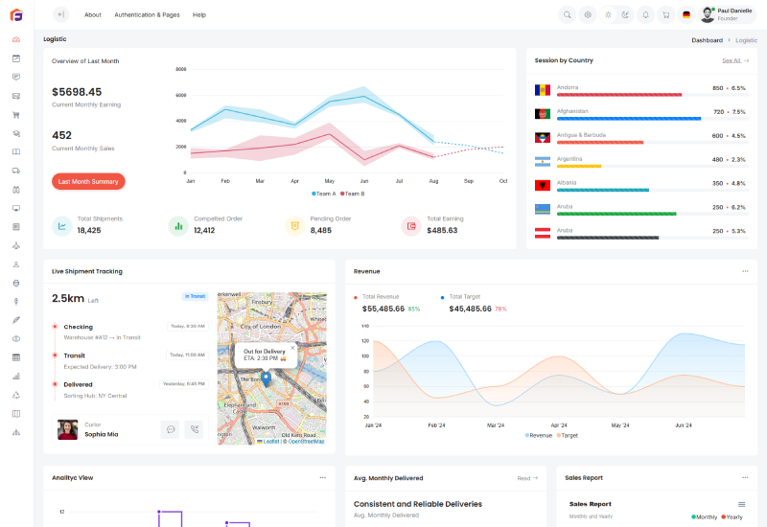
Task: Click the truck icon in left sidebar
Action: pyautogui.click(x=16, y=171)
